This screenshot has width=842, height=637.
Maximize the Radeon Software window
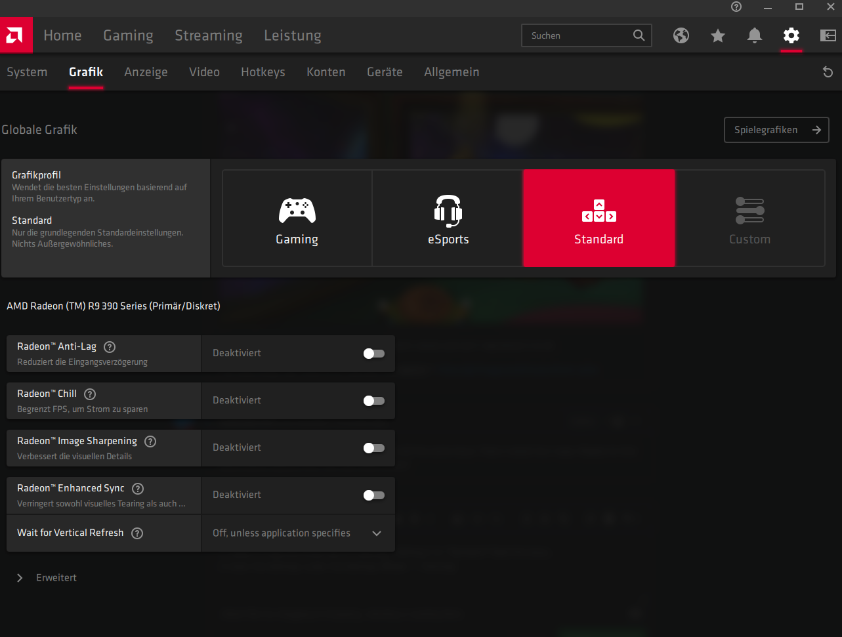(x=799, y=7)
